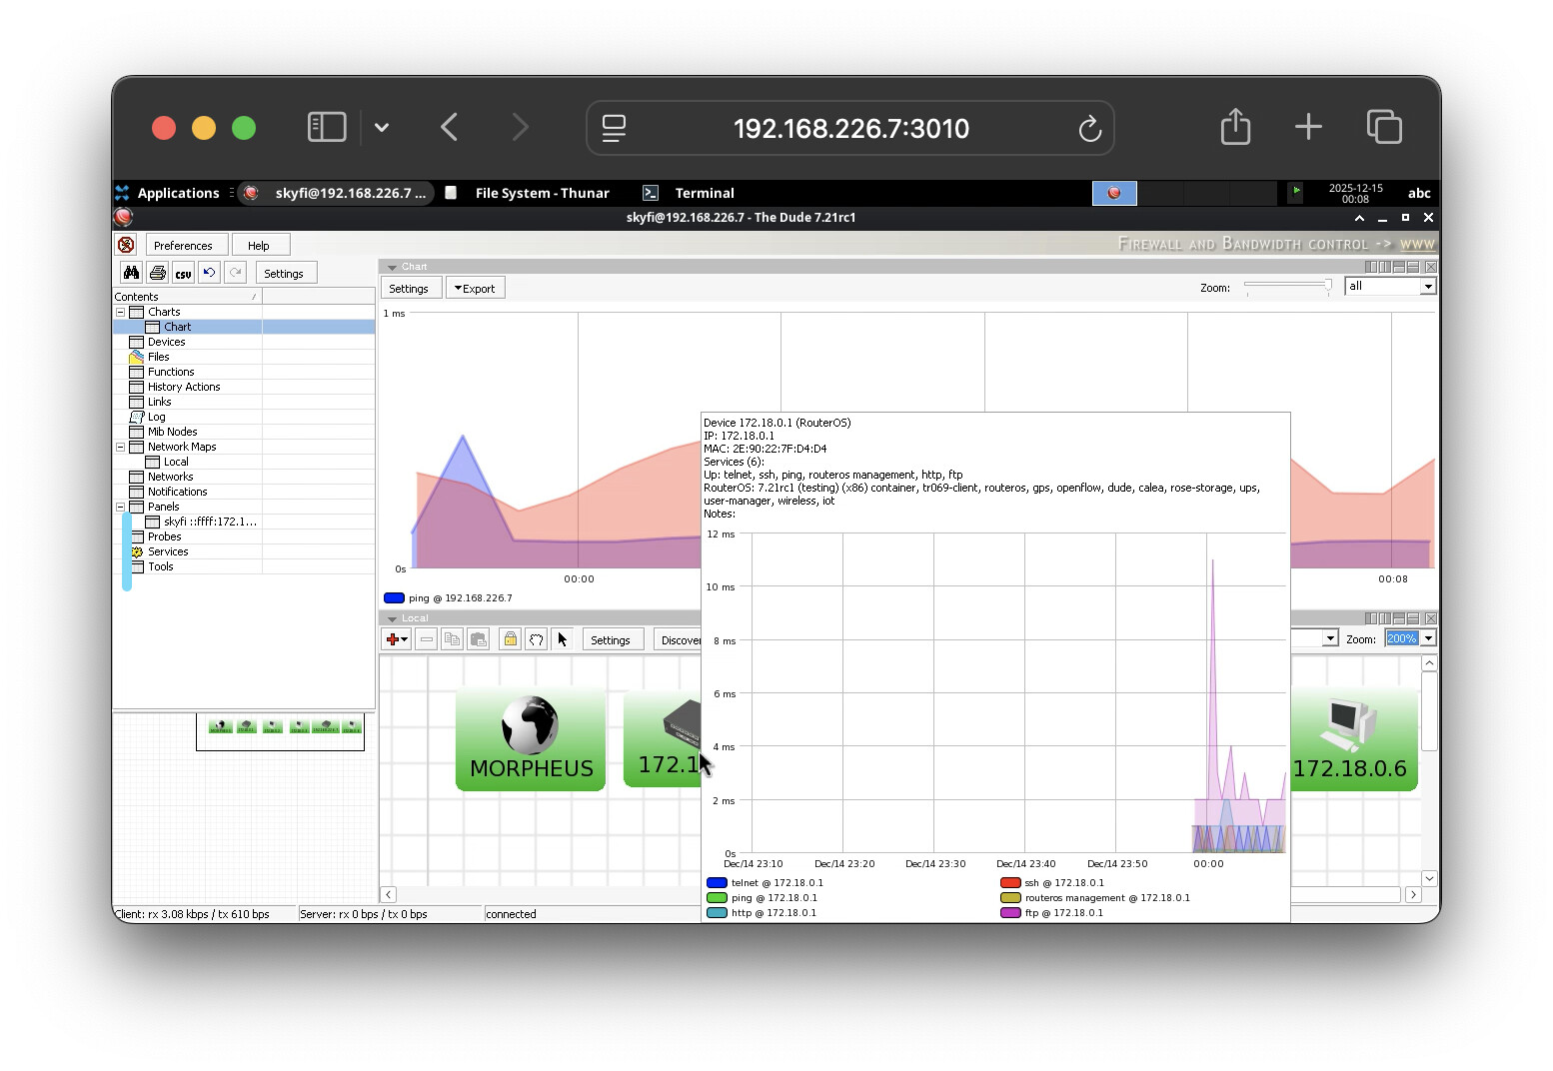Collapse the Network Maps tree node
Viewport: 1553px width, 1071px height.
pos(121,447)
